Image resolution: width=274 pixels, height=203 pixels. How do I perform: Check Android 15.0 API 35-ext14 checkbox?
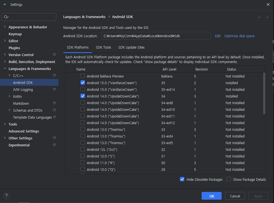pos(83,89)
